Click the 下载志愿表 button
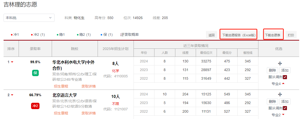This screenshot has height=119, width=302. coord(272,35)
